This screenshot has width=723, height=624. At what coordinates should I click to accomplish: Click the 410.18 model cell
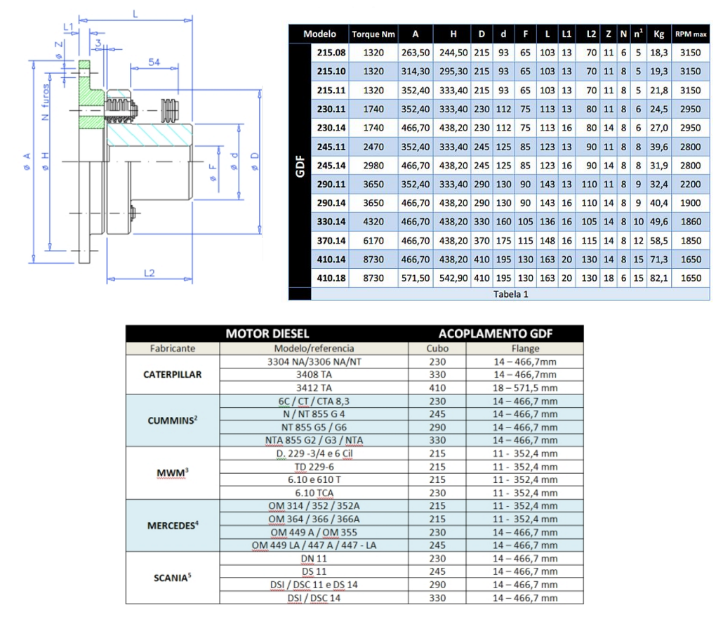point(331,277)
